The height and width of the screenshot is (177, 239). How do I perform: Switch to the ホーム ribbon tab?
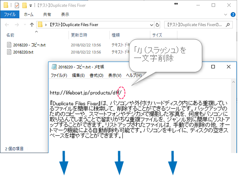click(x=29, y=14)
